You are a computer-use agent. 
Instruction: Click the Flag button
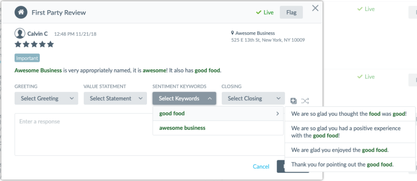point(291,12)
